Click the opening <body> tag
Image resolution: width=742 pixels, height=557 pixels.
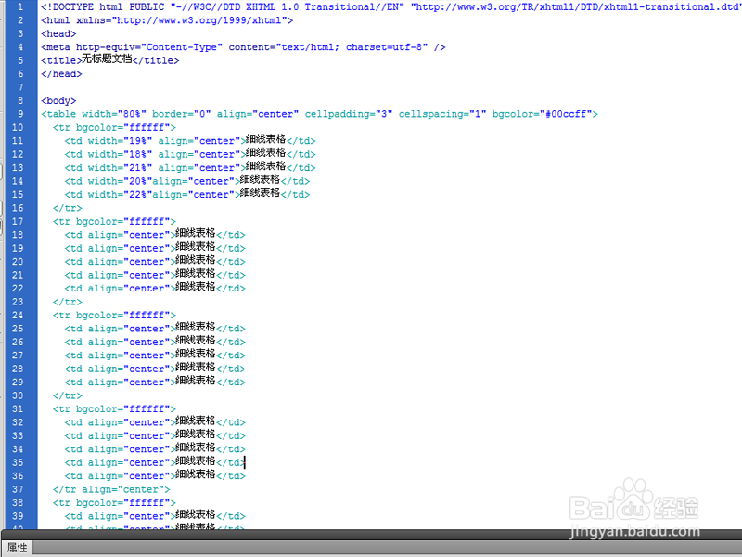58,100
